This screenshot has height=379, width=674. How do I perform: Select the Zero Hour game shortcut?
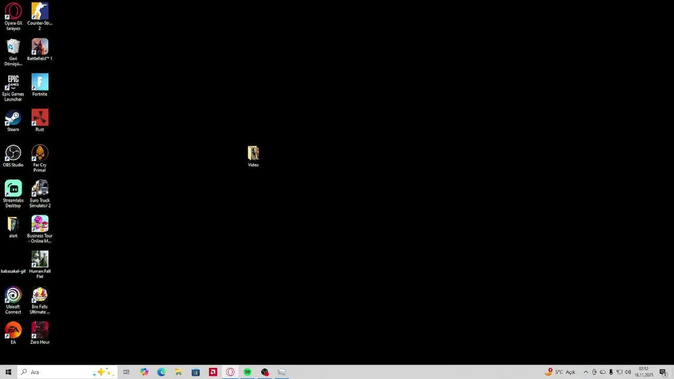coord(39,333)
